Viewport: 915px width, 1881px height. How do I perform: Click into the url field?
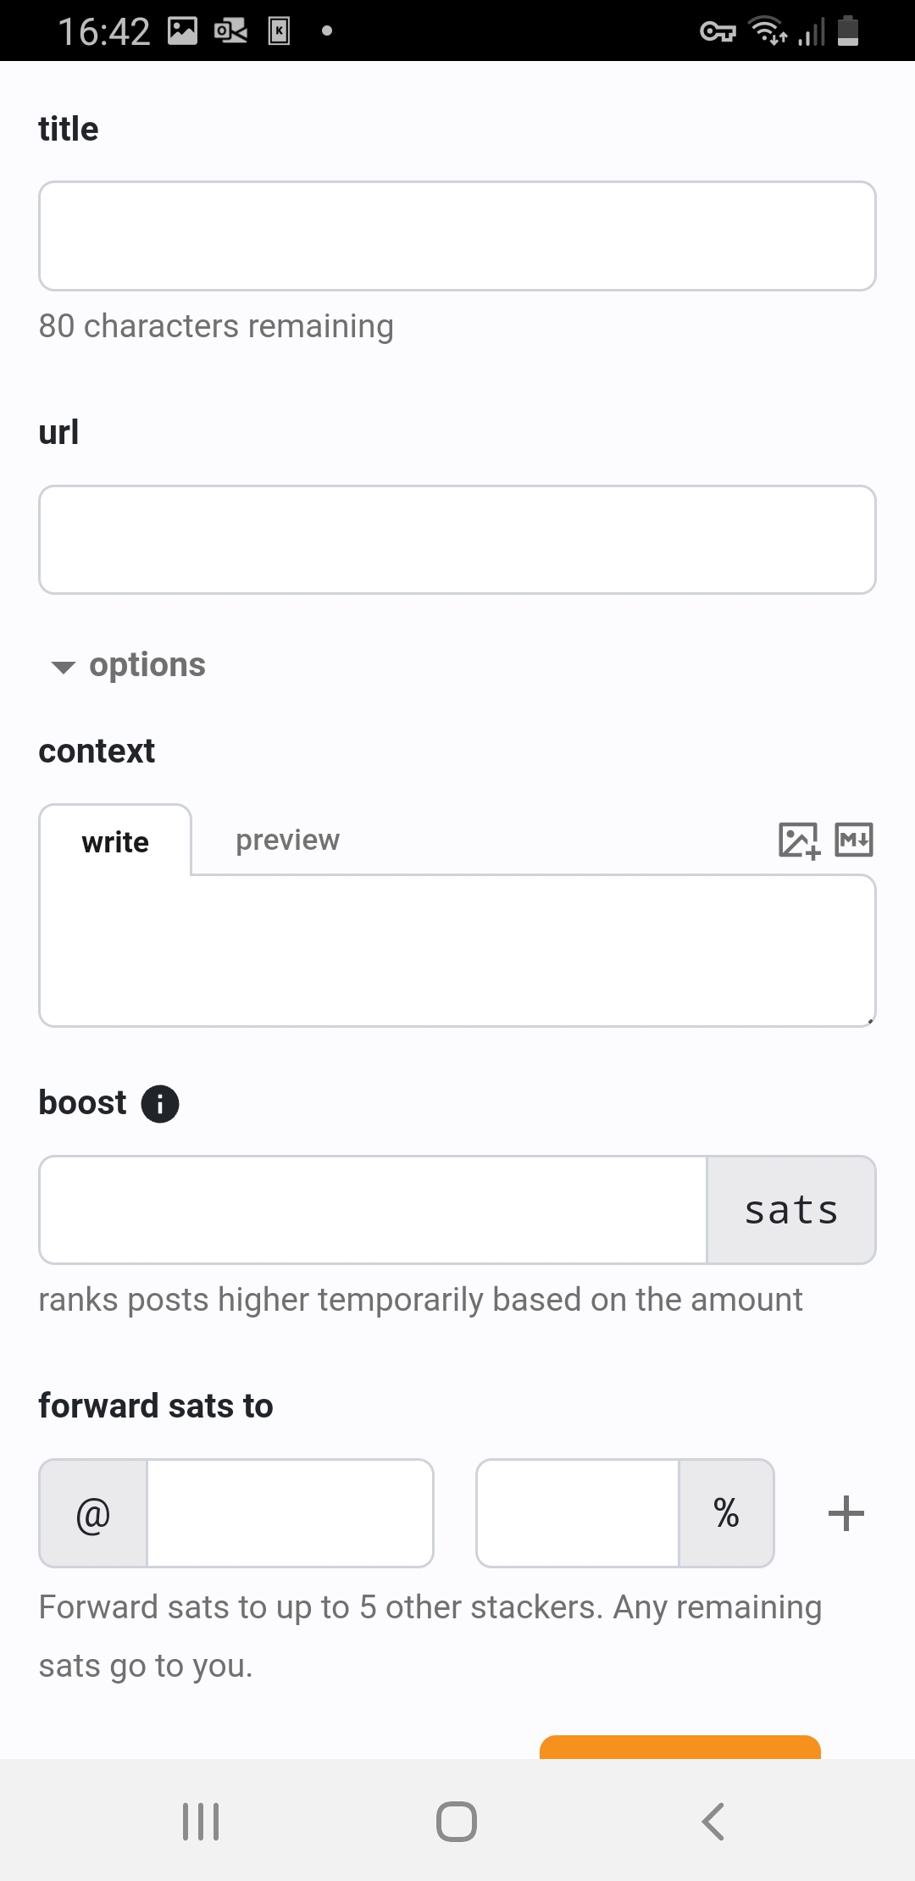click(x=457, y=540)
